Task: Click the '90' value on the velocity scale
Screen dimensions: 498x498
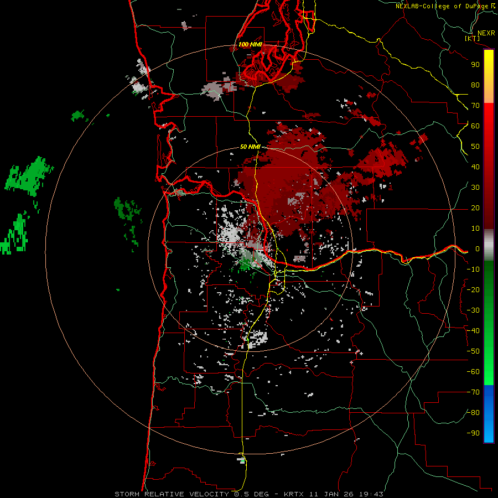Action: coord(475,65)
